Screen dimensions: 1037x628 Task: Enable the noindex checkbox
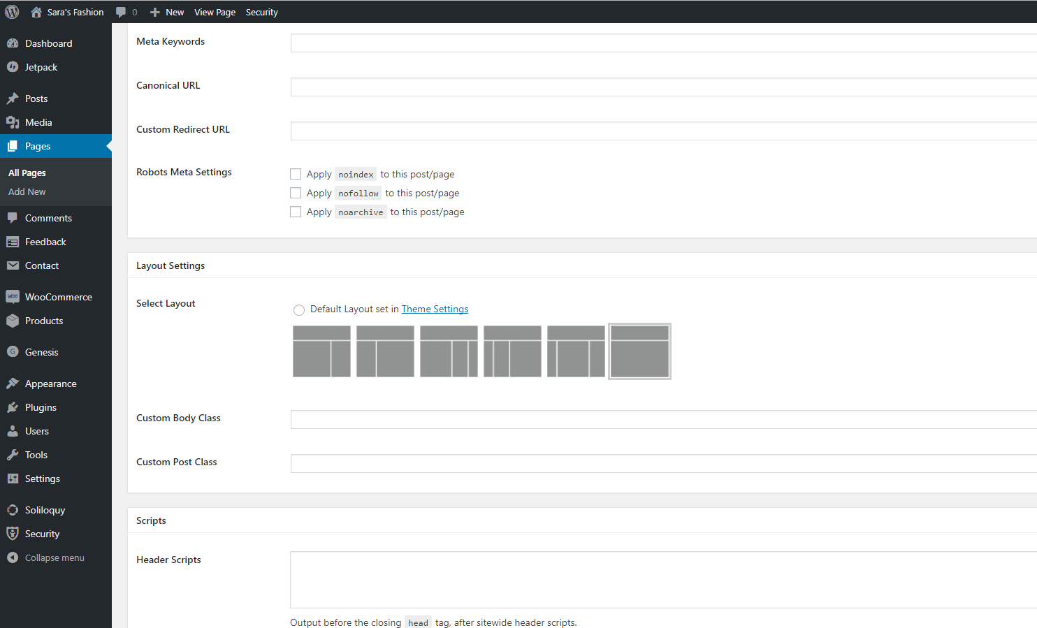pyautogui.click(x=296, y=174)
